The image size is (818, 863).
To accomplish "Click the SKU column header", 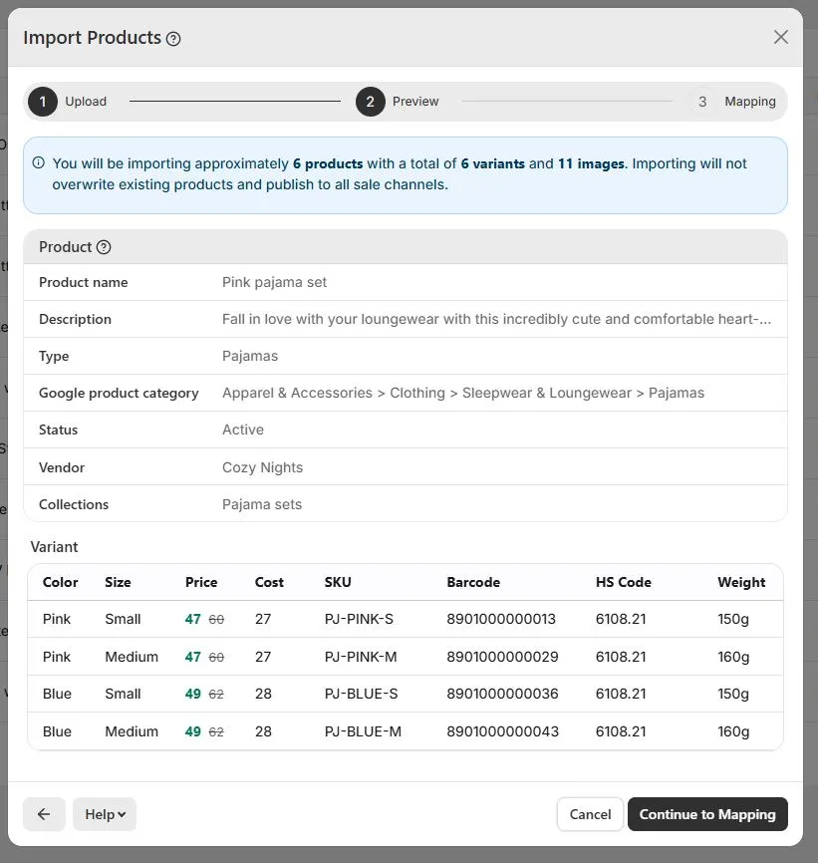I will (x=338, y=582).
